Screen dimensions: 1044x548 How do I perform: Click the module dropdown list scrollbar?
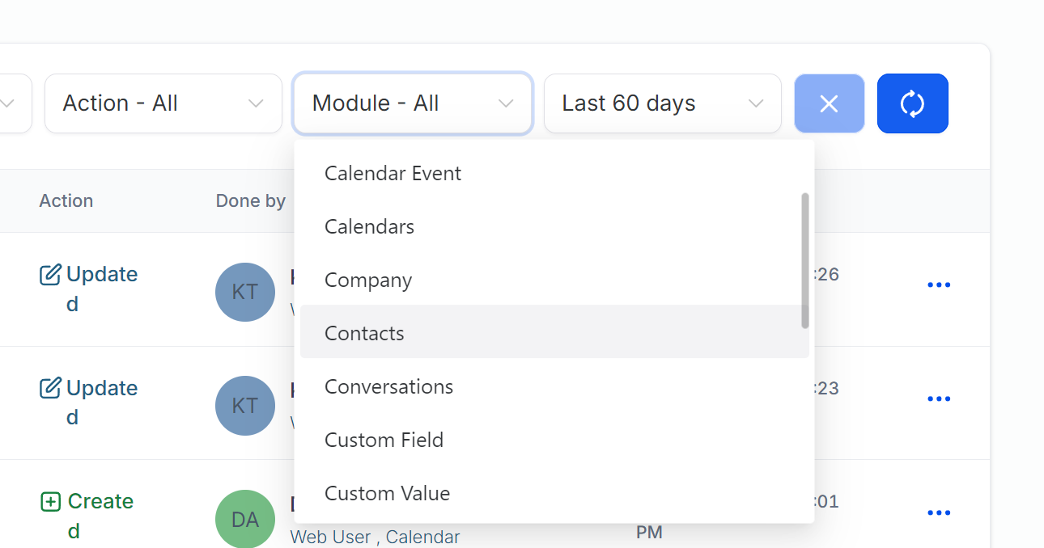tap(805, 260)
